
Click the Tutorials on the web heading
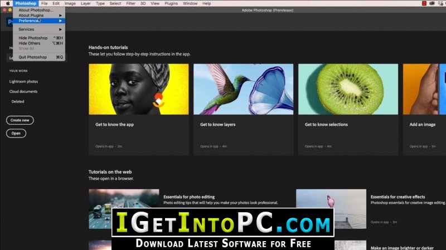click(110, 172)
